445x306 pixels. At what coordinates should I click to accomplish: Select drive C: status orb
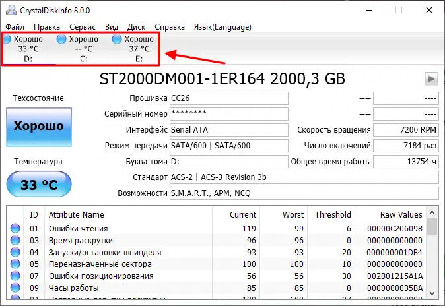pos(62,40)
